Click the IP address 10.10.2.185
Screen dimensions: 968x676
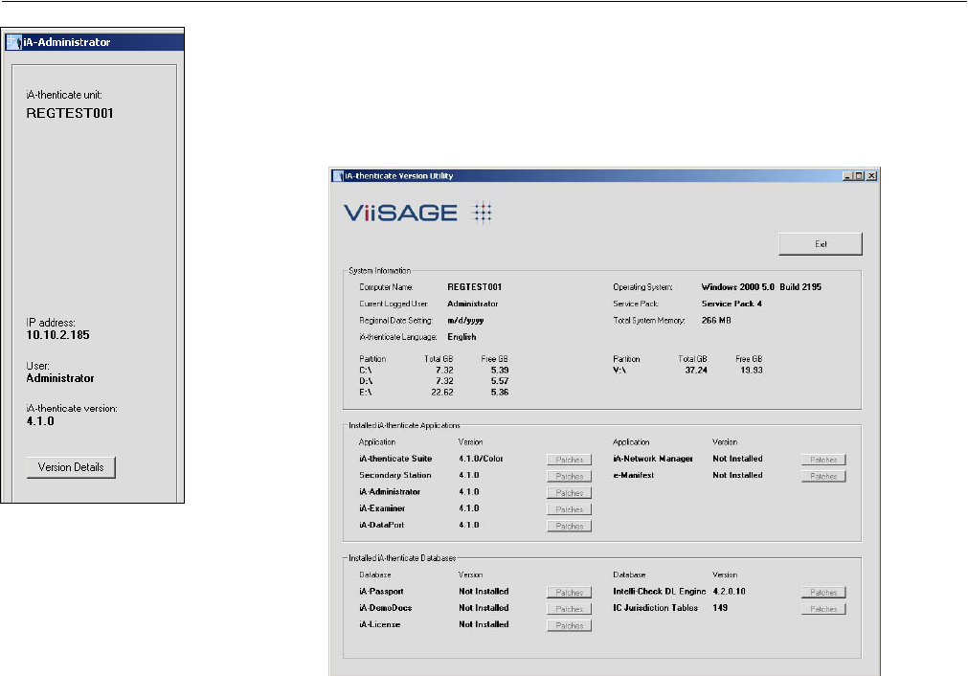tap(58, 334)
